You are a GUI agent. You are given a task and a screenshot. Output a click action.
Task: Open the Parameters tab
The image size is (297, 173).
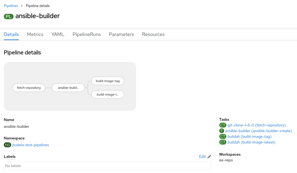pyautogui.click(x=121, y=34)
